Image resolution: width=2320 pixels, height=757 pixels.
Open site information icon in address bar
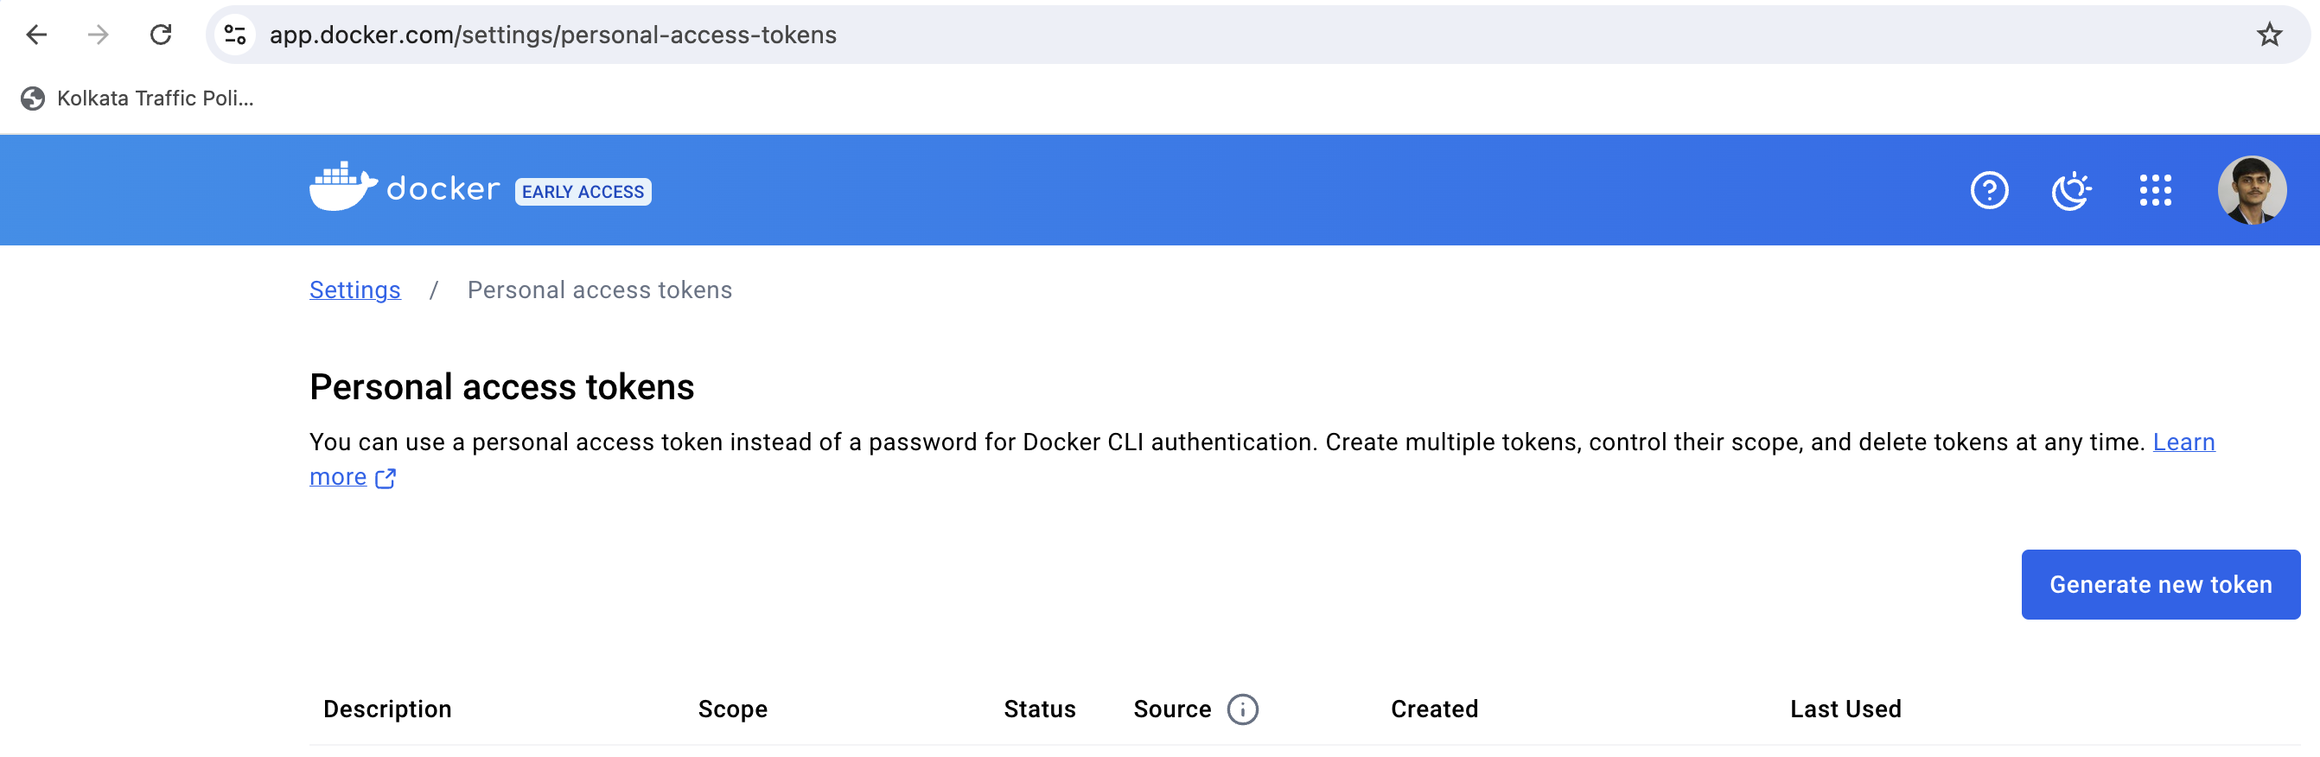point(235,35)
